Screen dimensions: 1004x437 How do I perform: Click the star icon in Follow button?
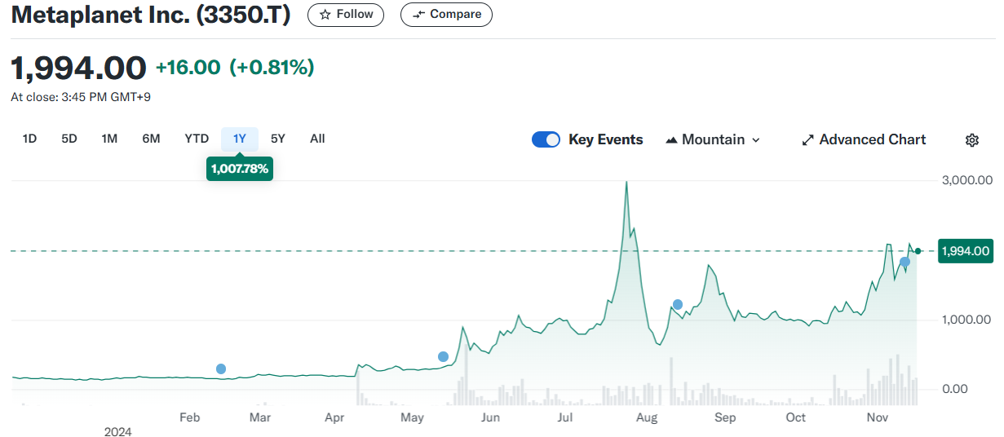pyautogui.click(x=325, y=15)
